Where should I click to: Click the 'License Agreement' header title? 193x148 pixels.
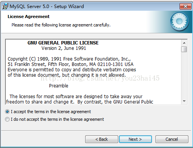click(x=28, y=16)
